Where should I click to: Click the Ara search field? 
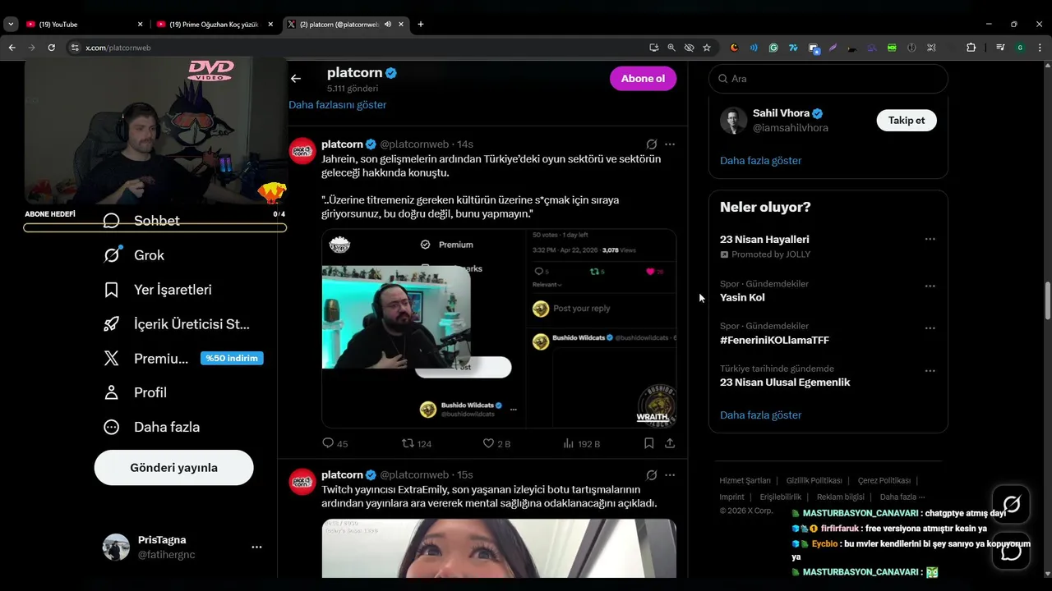(x=828, y=79)
